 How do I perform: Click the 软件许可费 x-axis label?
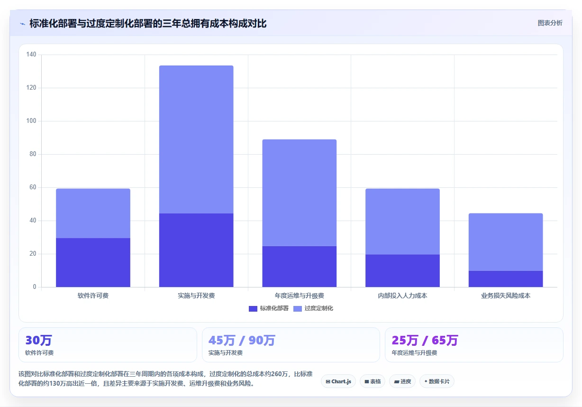(93, 296)
